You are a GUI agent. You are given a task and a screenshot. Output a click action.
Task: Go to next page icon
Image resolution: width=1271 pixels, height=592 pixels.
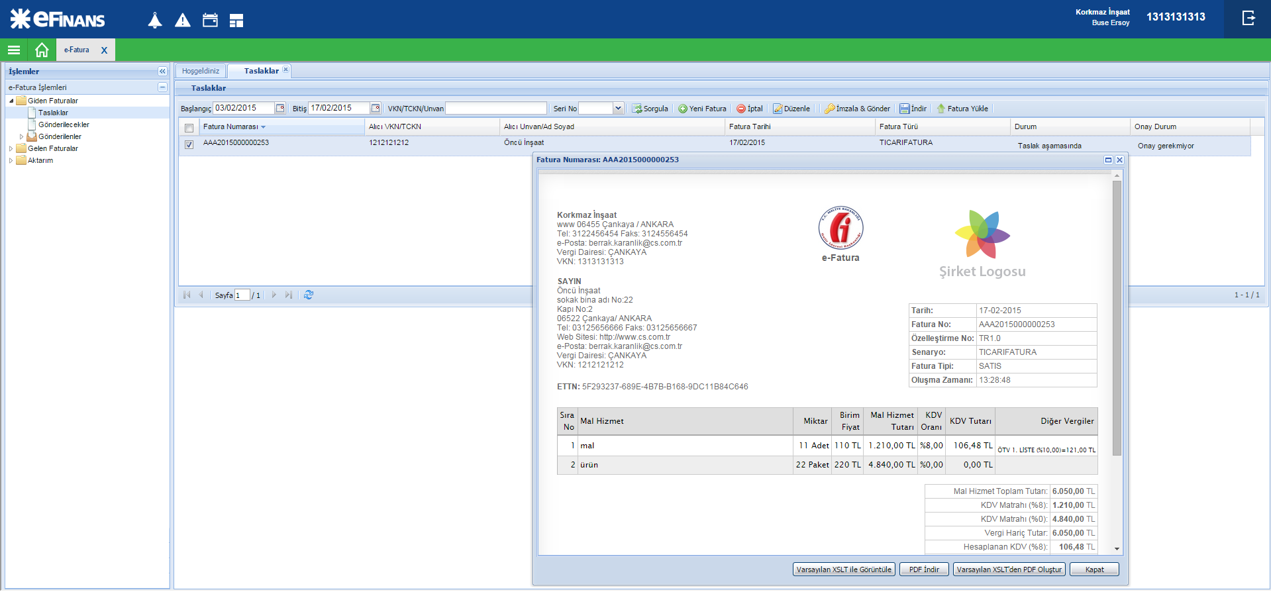point(274,295)
